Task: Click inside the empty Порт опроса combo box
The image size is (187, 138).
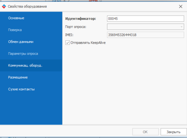Action: click(x=143, y=27)
